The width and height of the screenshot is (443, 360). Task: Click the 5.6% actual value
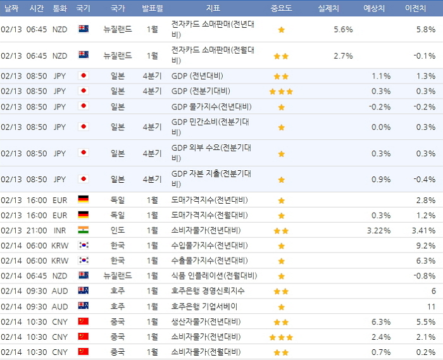tap(343, 29)
